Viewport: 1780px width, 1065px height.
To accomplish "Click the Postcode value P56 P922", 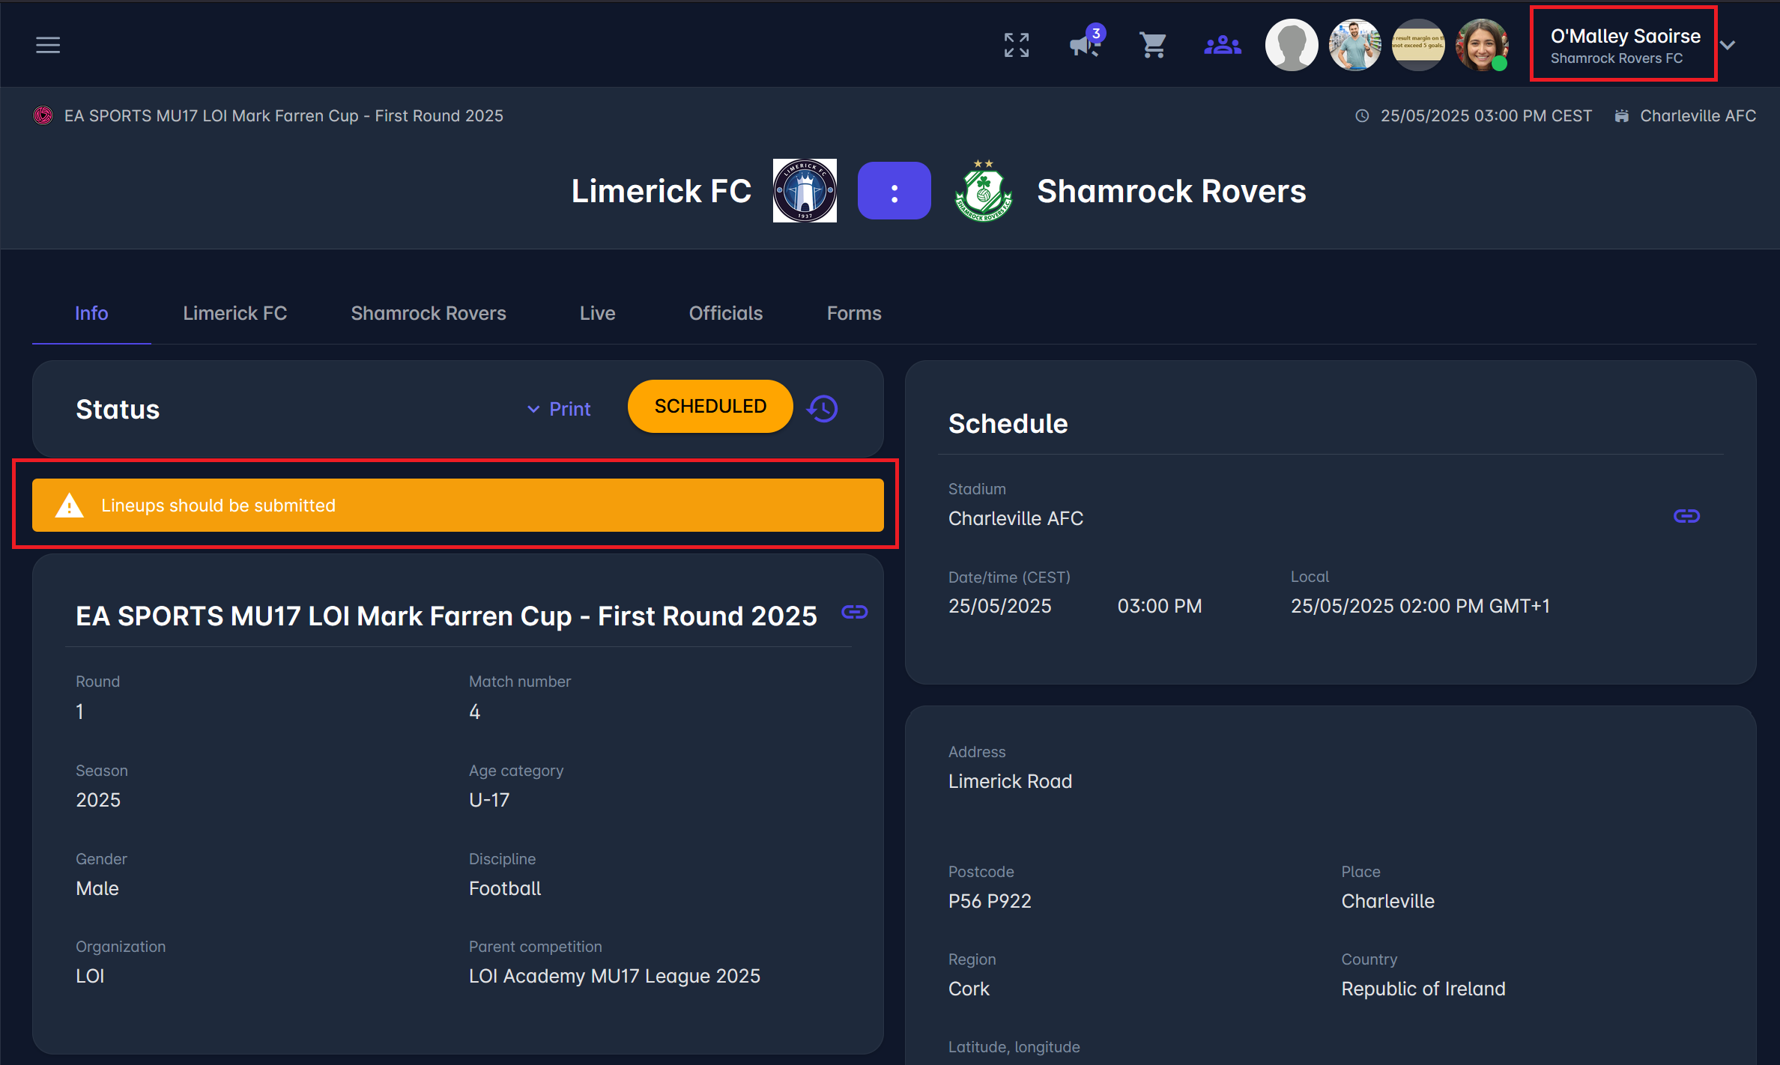I will (990, 901).
